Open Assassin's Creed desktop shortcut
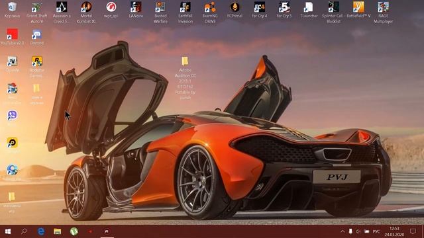Viewport: 424px width, 238px height. click(62, 7)
